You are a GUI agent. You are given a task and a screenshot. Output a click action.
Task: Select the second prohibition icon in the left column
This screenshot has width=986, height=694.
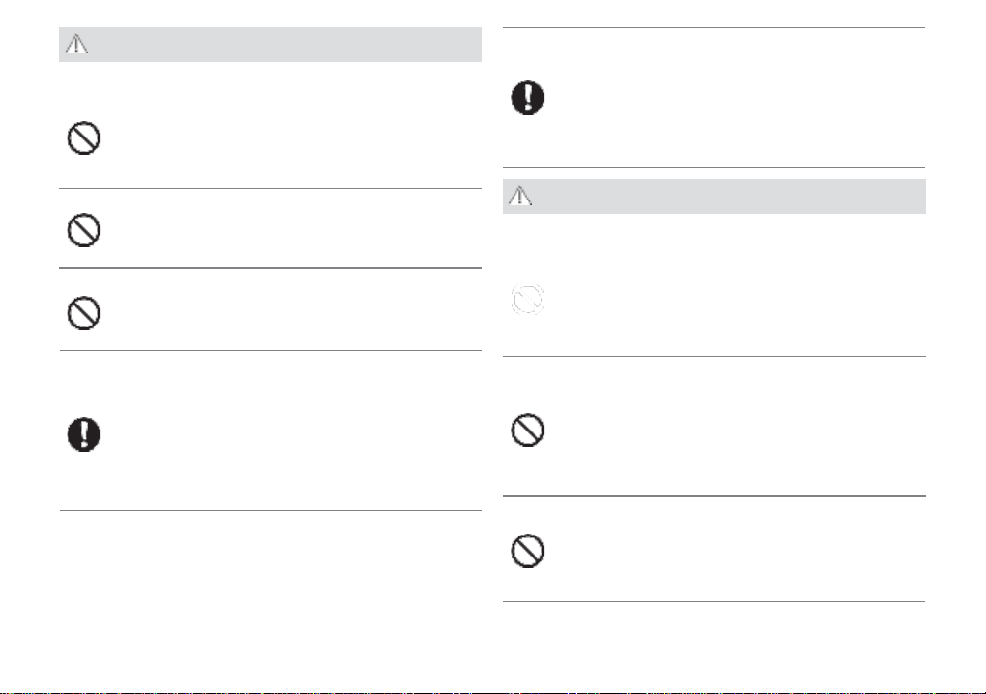pyautogui.click(x=84, y=230)
